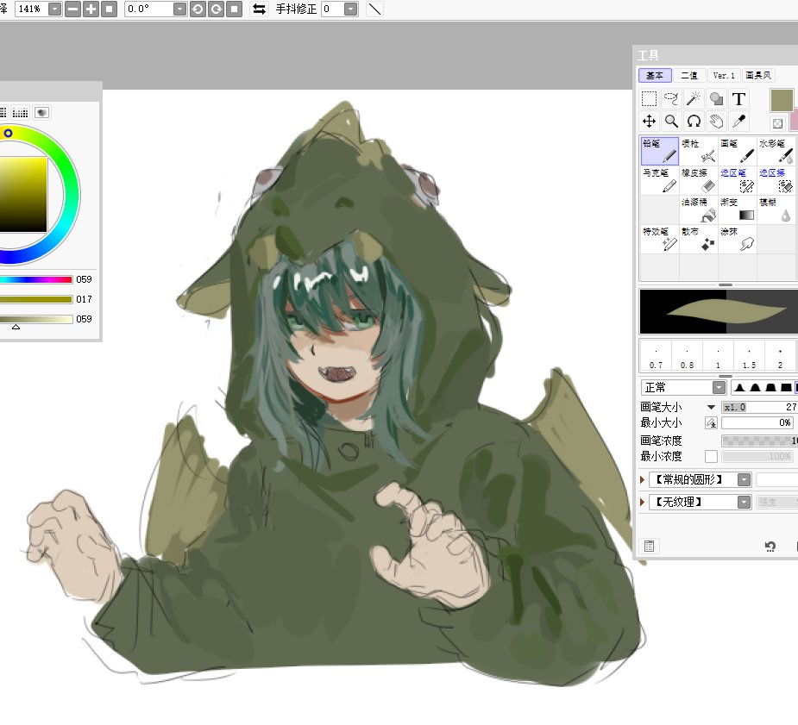The height and width of the screenshot is (725, 798).
Task: Select the magic wand tool
Action: (x=694, y=98)
